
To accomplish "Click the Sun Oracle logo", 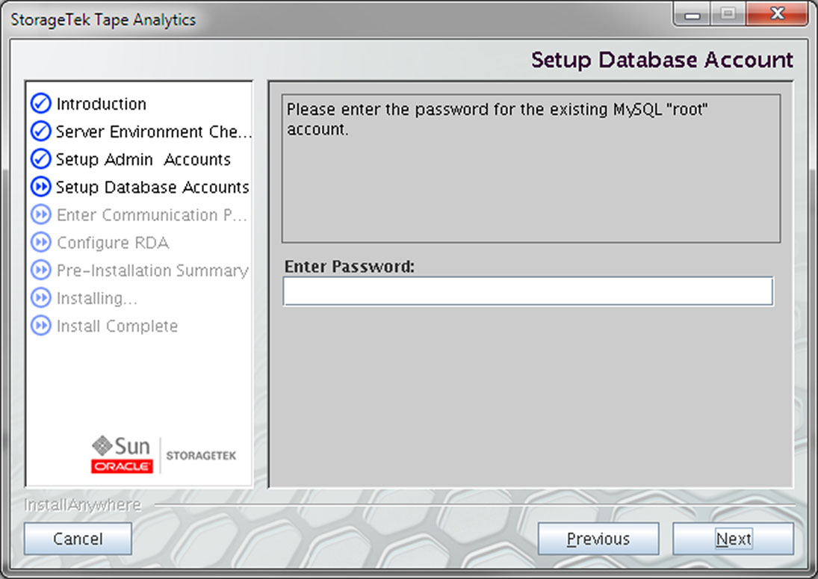I will pos(122,454).
